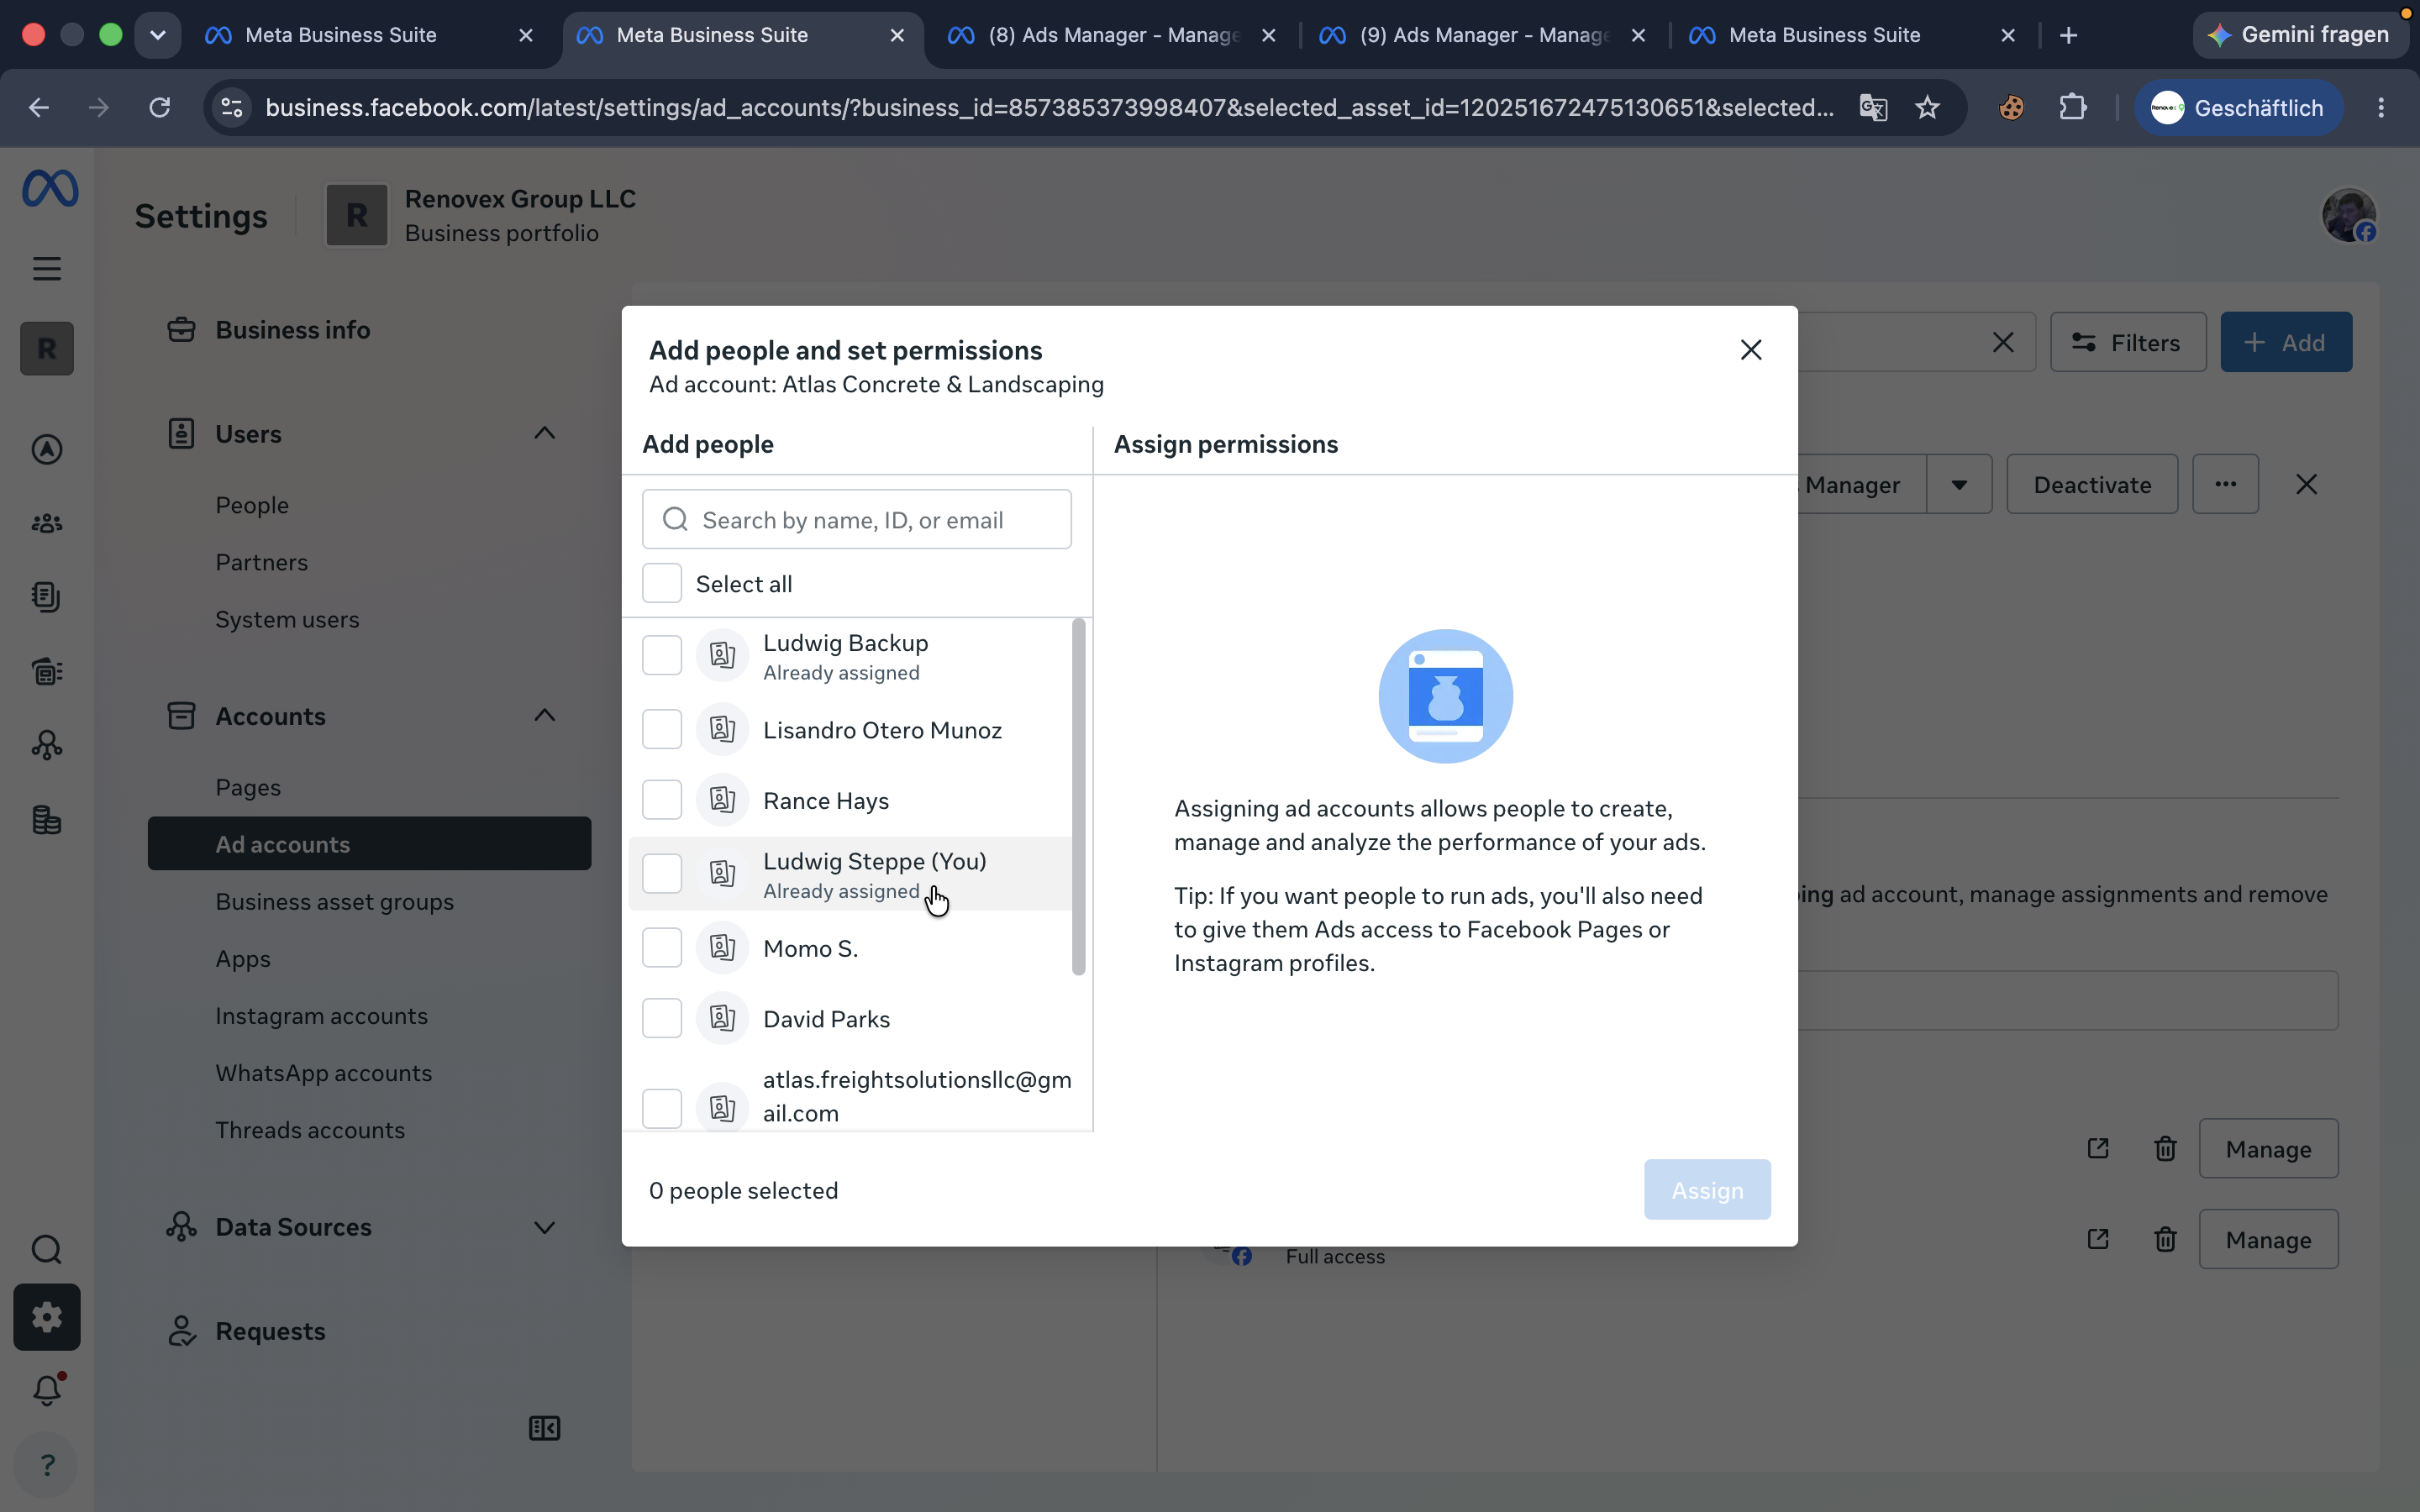Check the Rance Hays checkbox
Viewport: 2420px width, 1512px height.
pyautogui.click(x=661, y=800)
